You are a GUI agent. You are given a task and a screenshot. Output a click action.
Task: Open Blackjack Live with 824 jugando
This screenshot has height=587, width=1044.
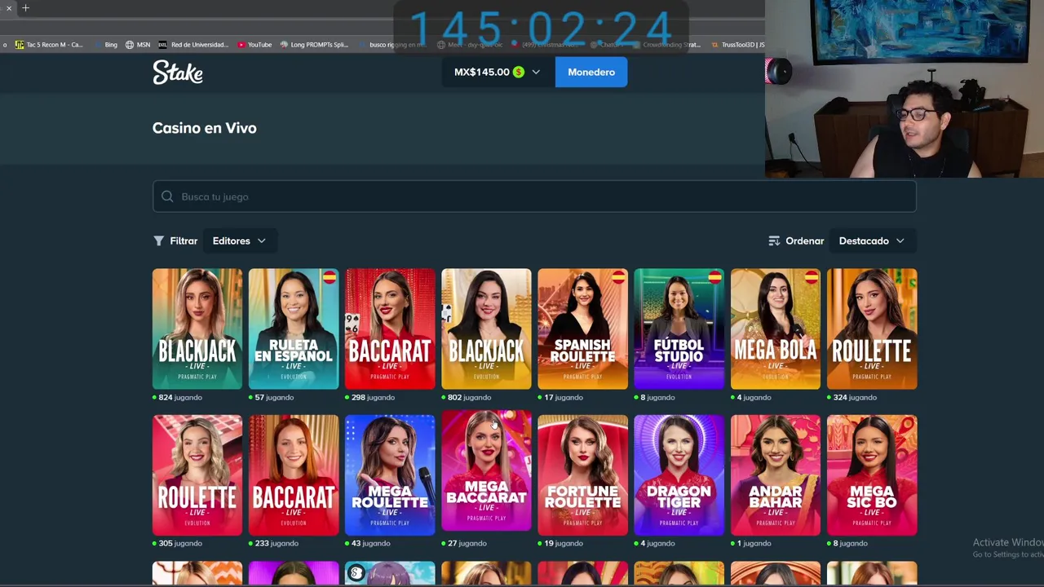tap(197, 329)
